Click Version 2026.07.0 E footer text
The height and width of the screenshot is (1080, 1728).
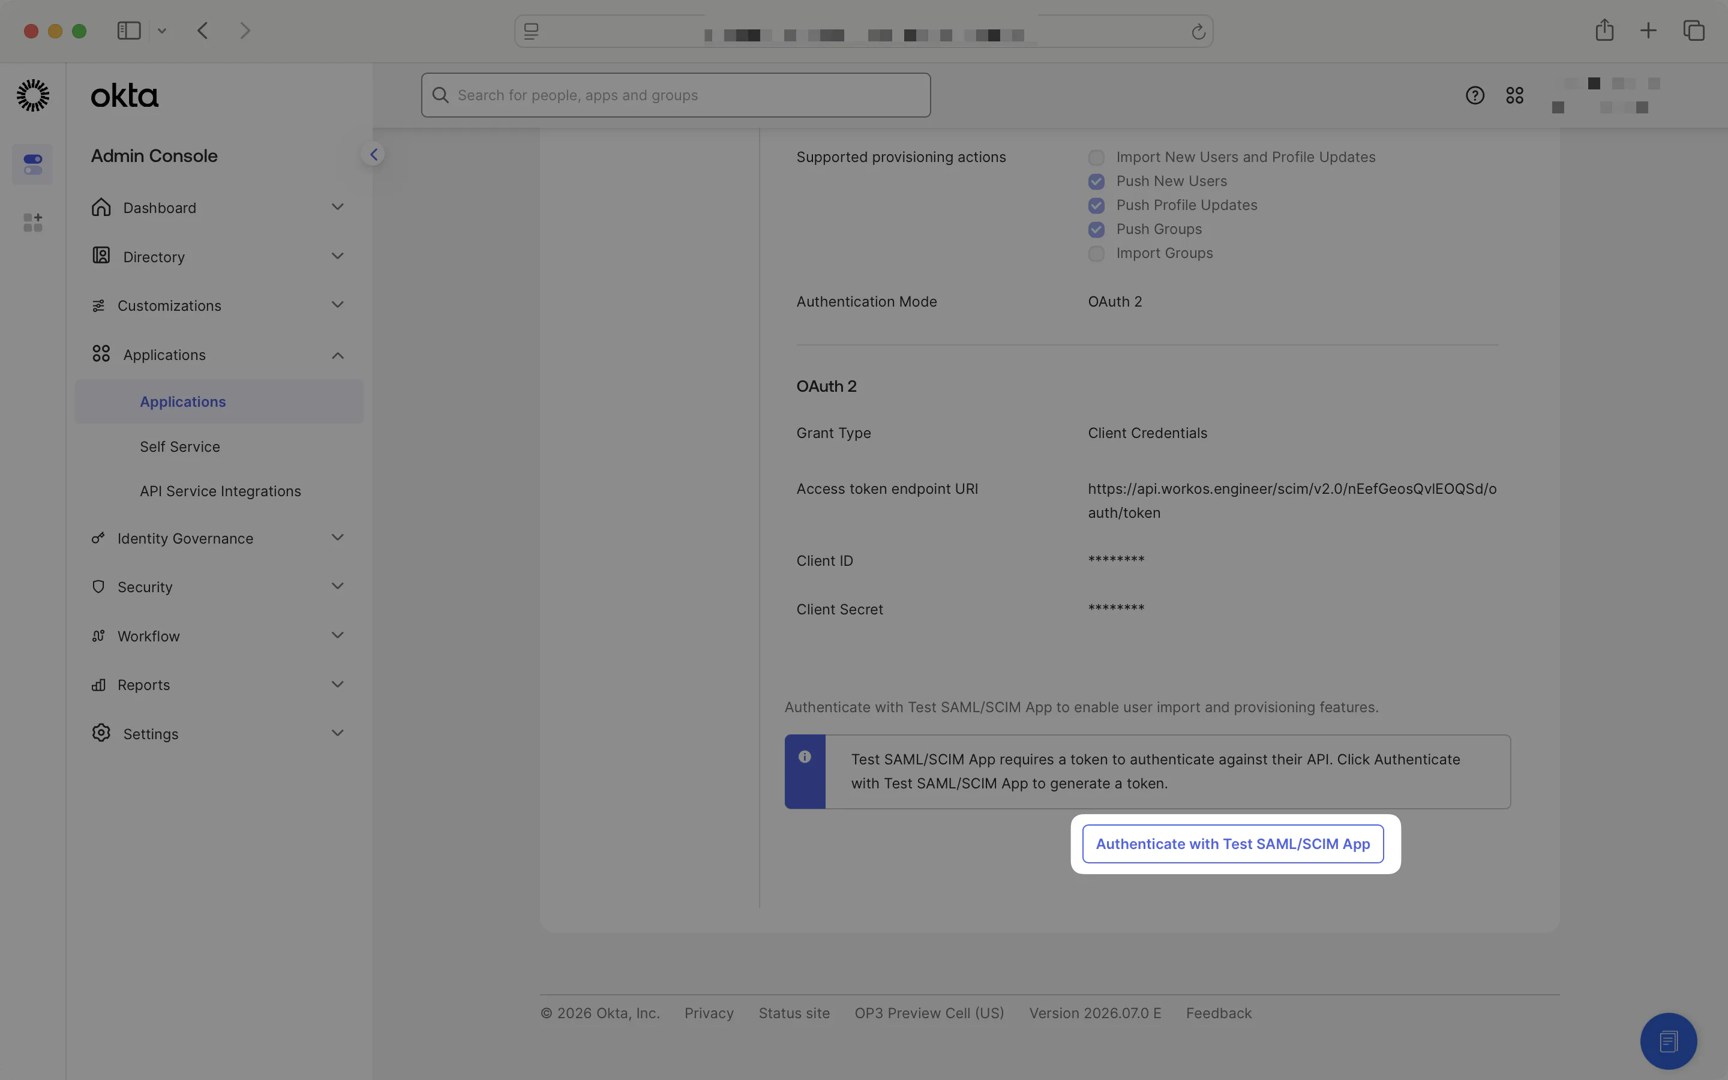tap(1096, 1013)
